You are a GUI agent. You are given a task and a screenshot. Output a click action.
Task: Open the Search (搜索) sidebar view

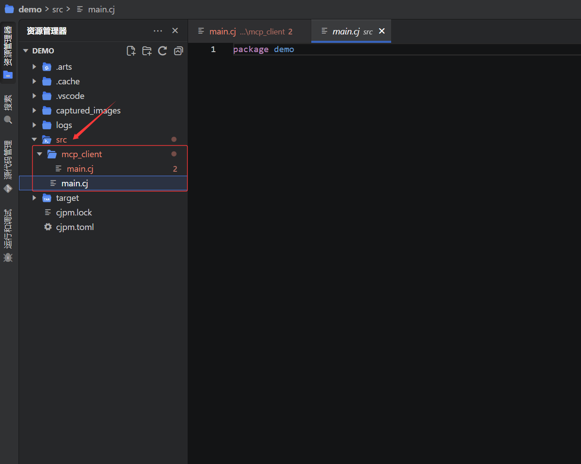point(8,109)
